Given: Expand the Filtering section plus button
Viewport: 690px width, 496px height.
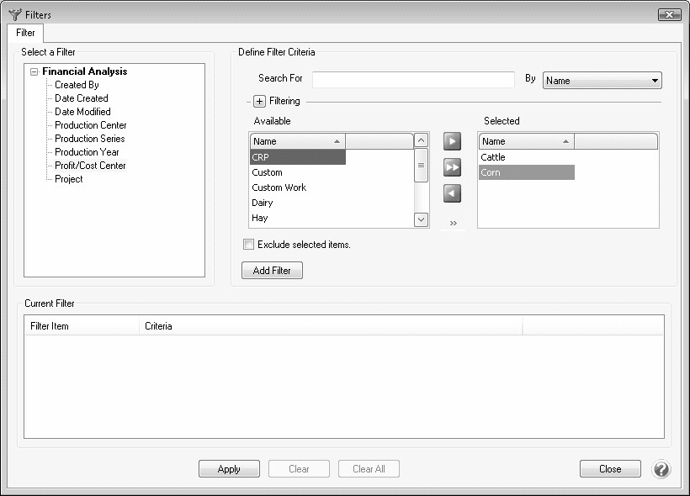Looking at the screenshot, I should pyautogui.click(x=260, y=101).
